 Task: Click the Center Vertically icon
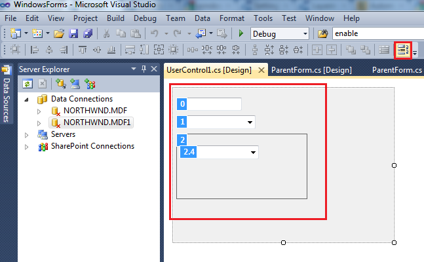[x=332, y=50]
